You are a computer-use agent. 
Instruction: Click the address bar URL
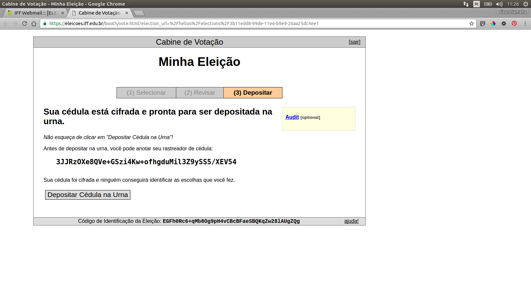(184, 24)
